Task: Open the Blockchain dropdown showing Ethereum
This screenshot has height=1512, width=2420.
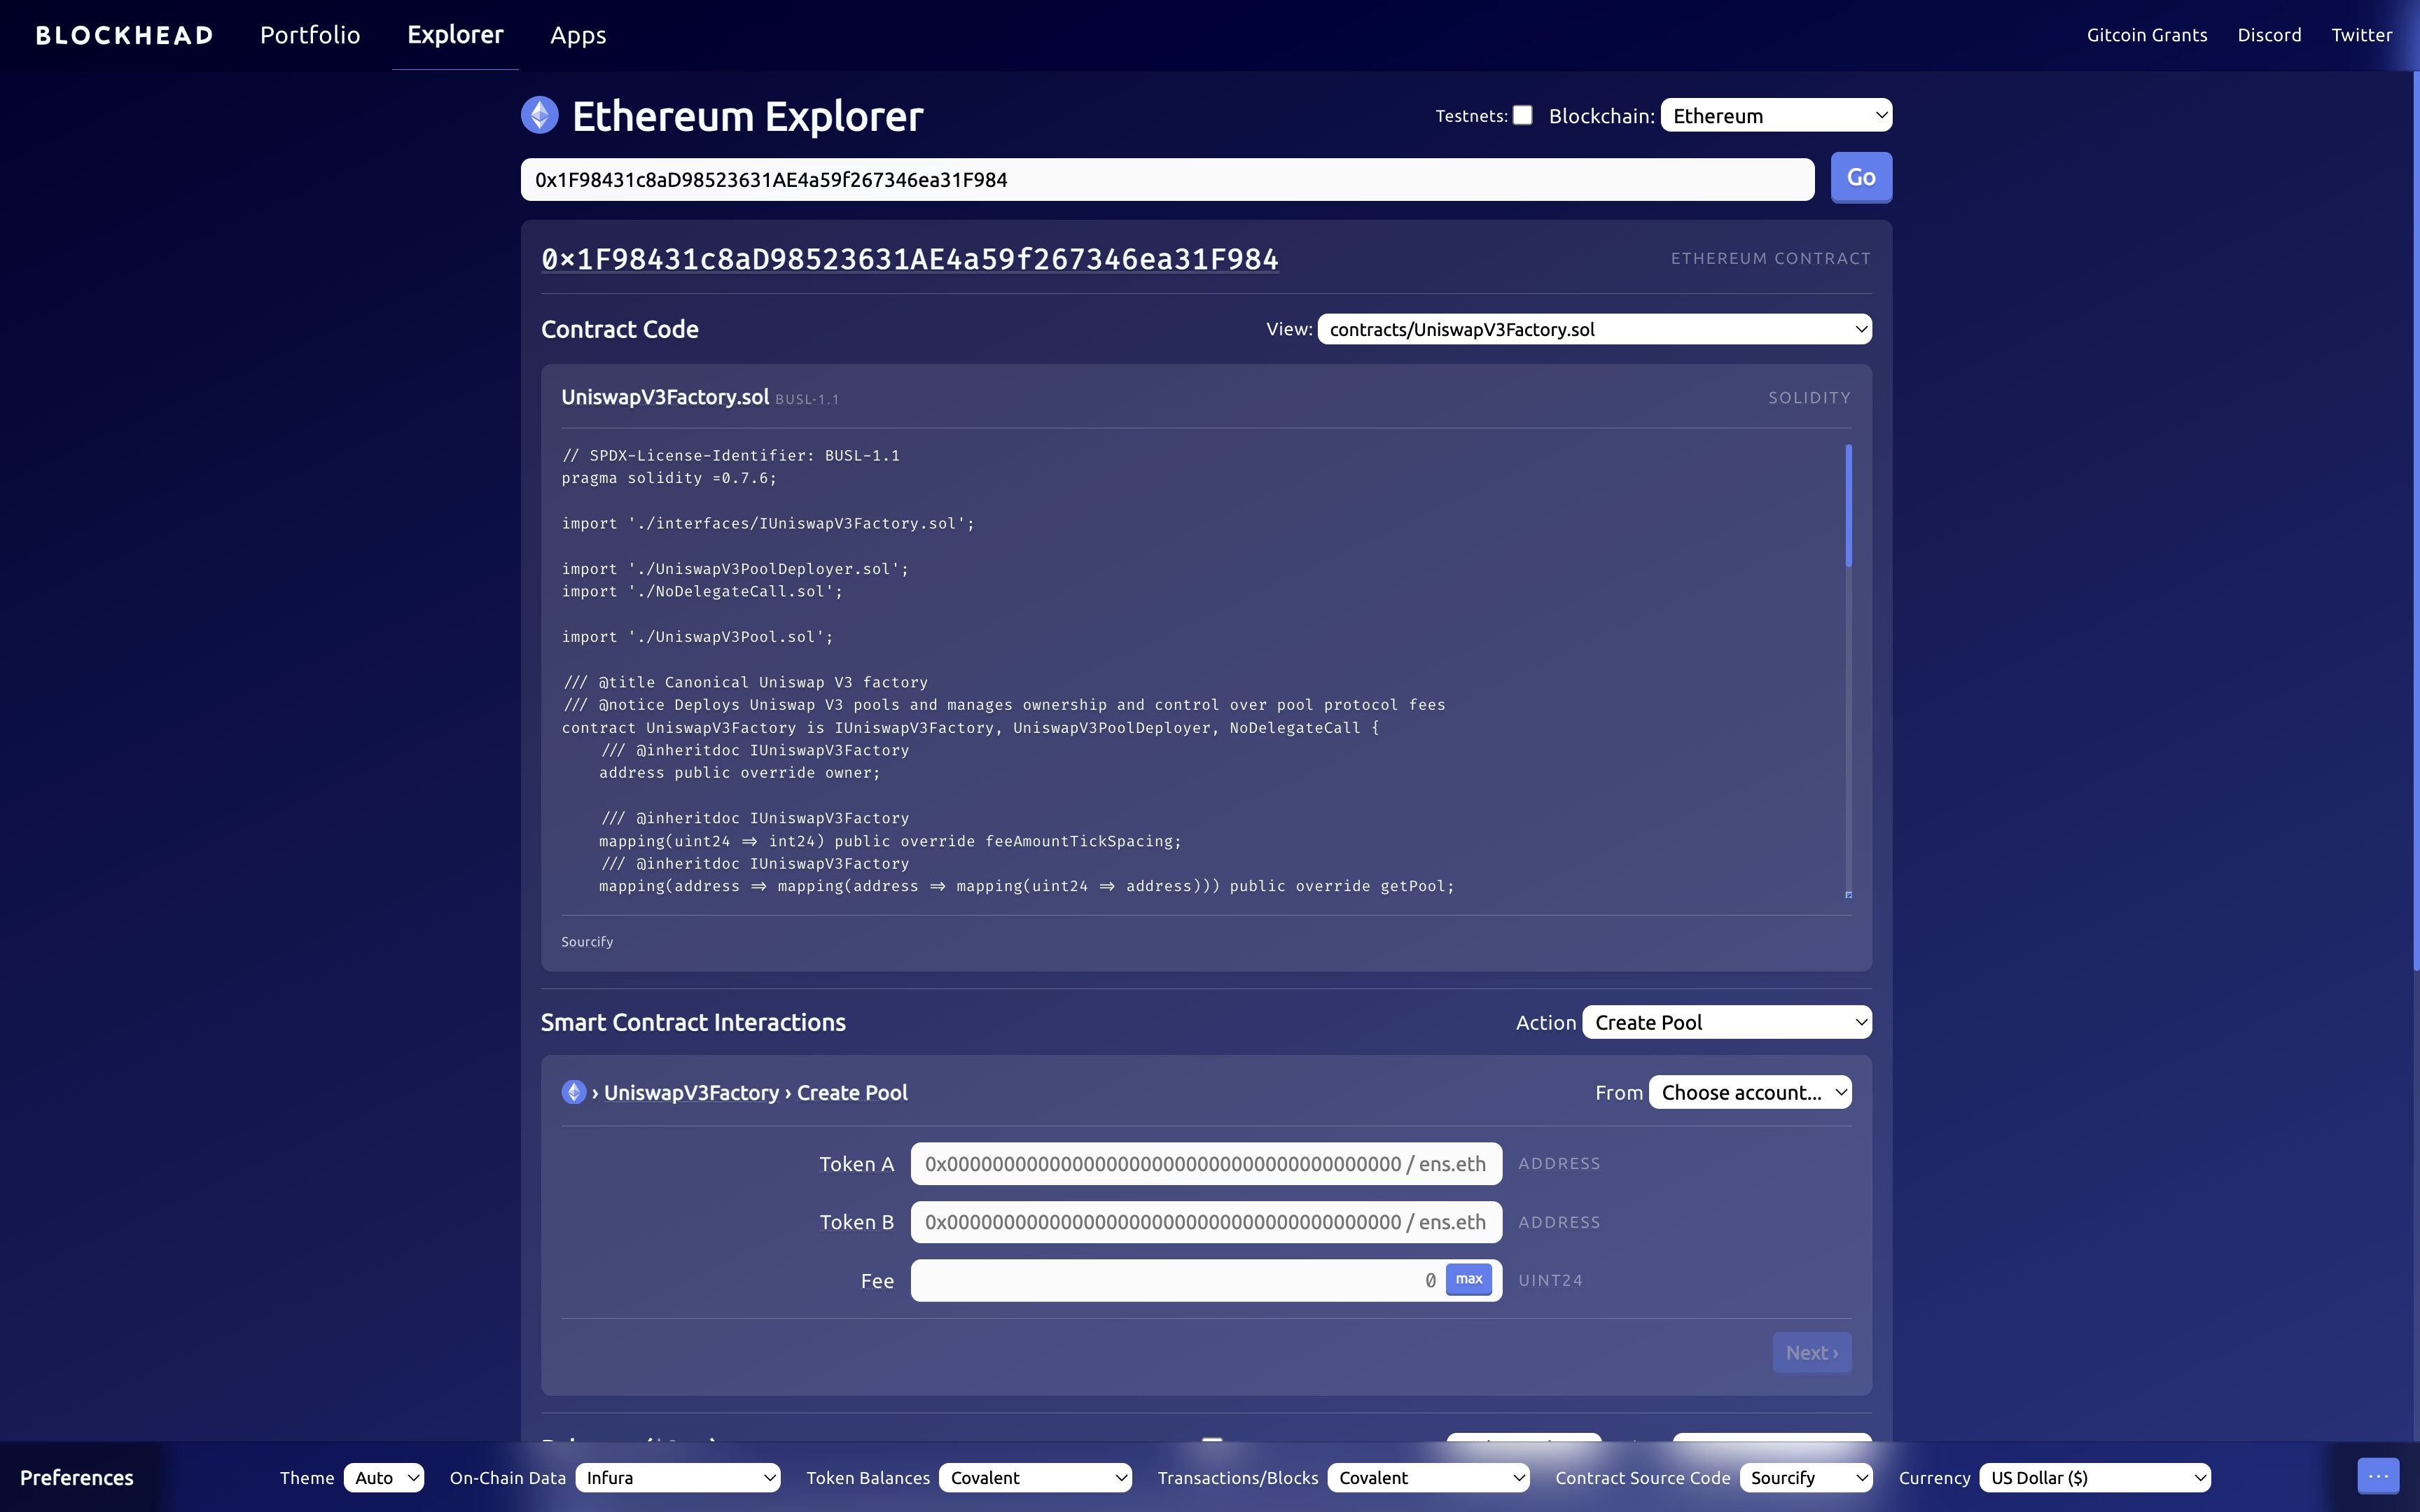Action: tap(1776, 115)
